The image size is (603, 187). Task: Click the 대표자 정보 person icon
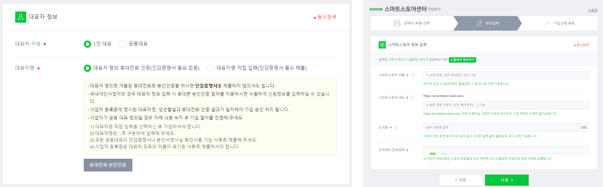click(x=21, y=17)
